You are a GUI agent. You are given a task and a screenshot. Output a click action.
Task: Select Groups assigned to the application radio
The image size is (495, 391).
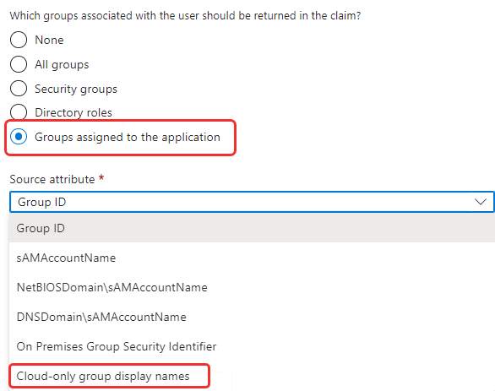coord(19,137)
